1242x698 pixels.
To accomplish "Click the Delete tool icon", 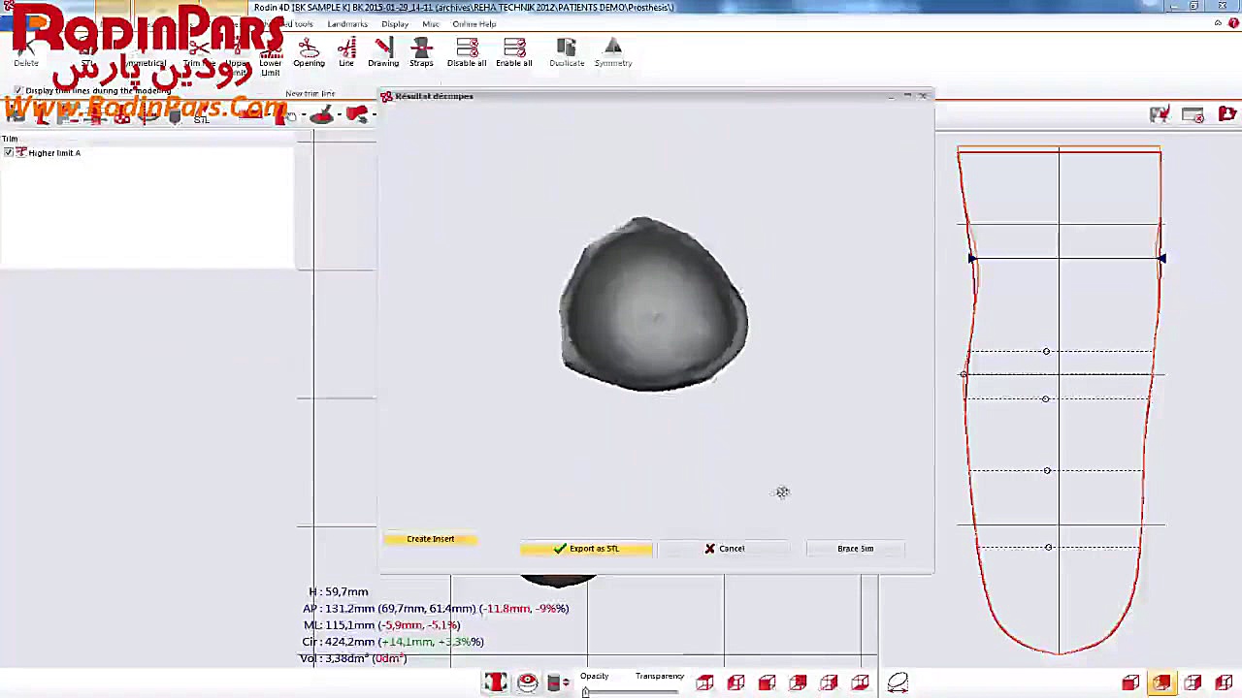I will click(x=26, y=48).
